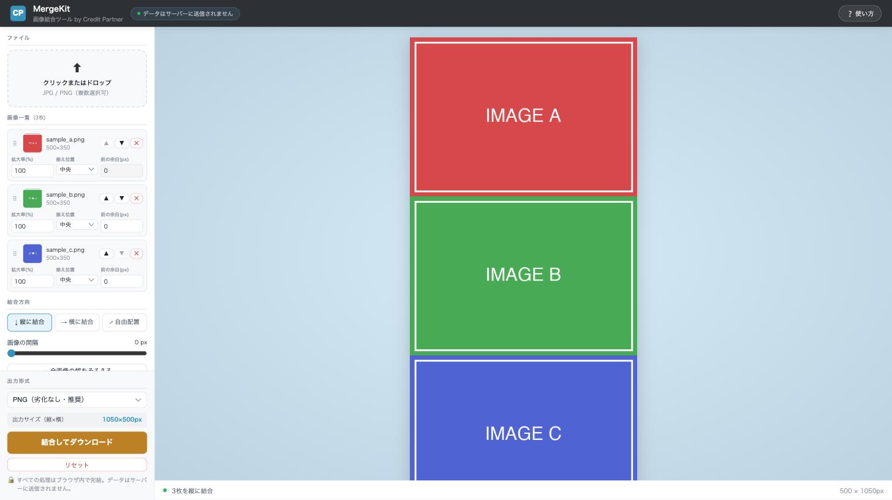Click the 前の余白 field for sample_b.png
The height and width of the screenshot is (500, 892).
tap(122, 226)
